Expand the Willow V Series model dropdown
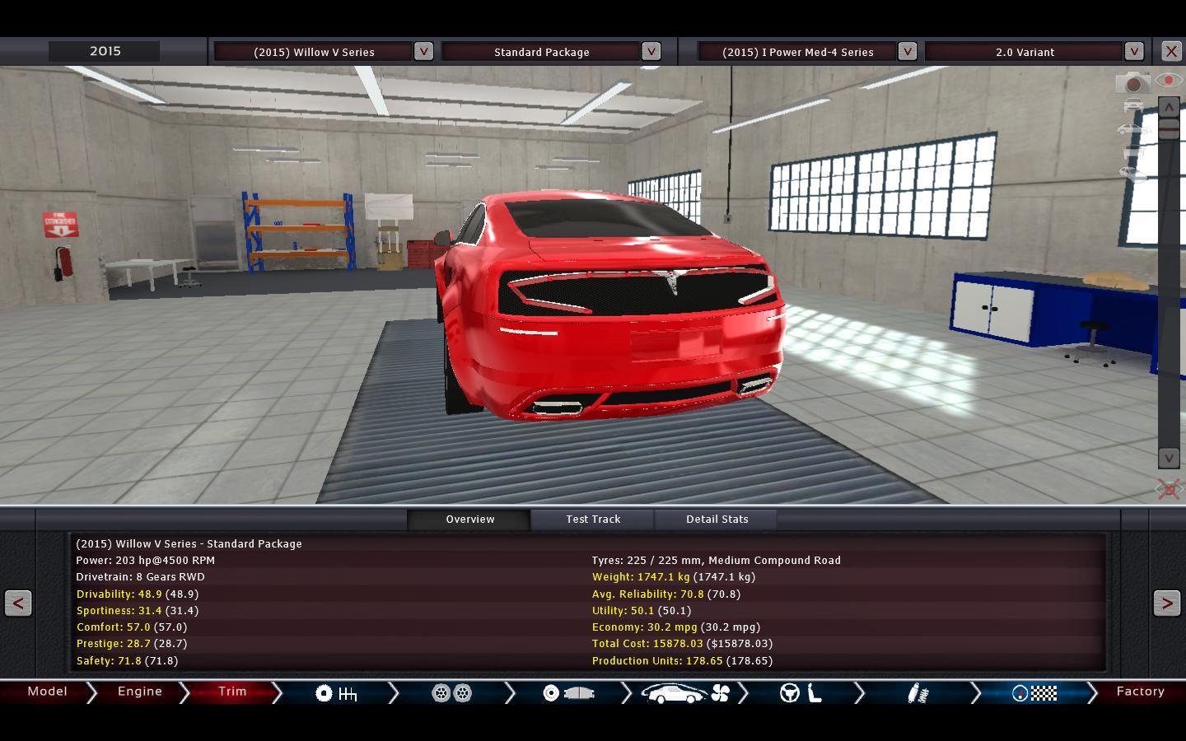Image resolution: width=1186 pixels, height=741 pixels. click(423, 51)
